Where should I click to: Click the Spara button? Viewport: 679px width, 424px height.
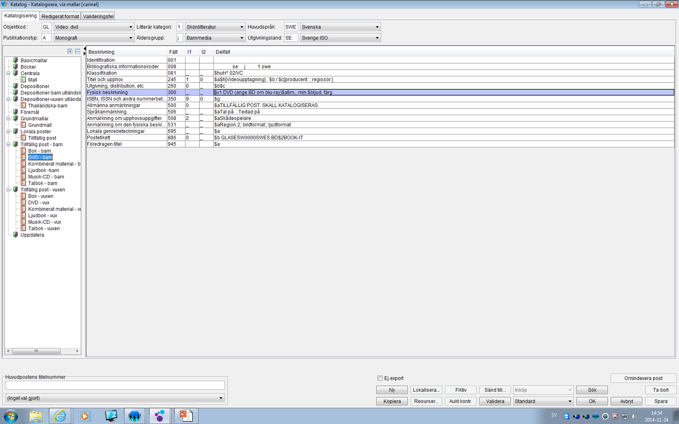[661, 401]
